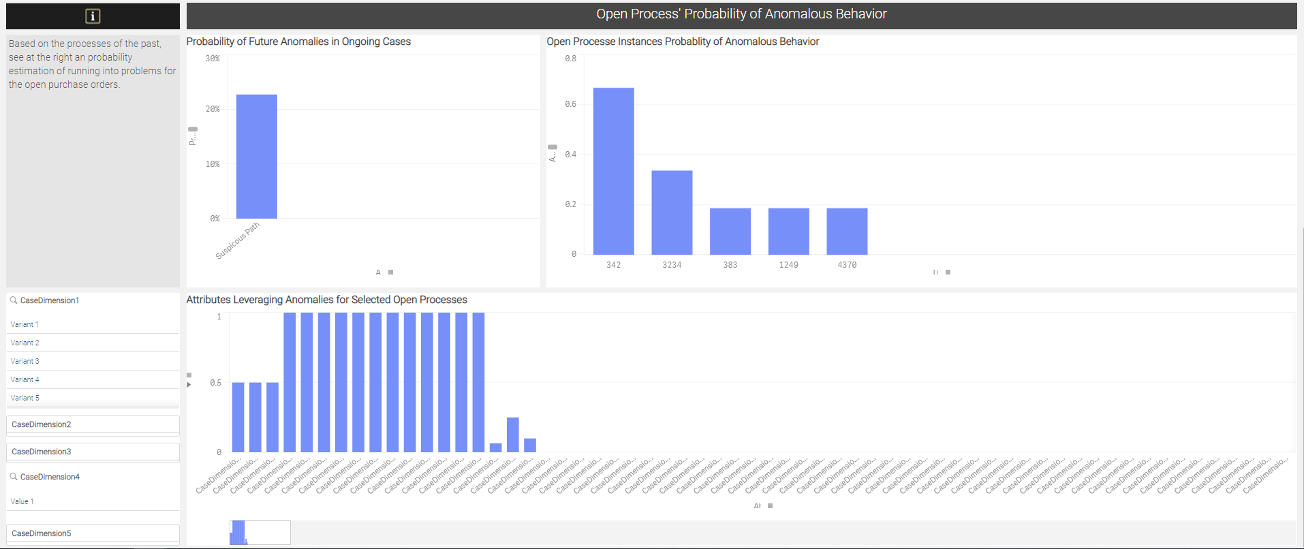Select Variant 4 in the CaseDimension1 list
The height and width of the screenshot is (549, 1304).
pyautogui.click(x=93, y=379)
